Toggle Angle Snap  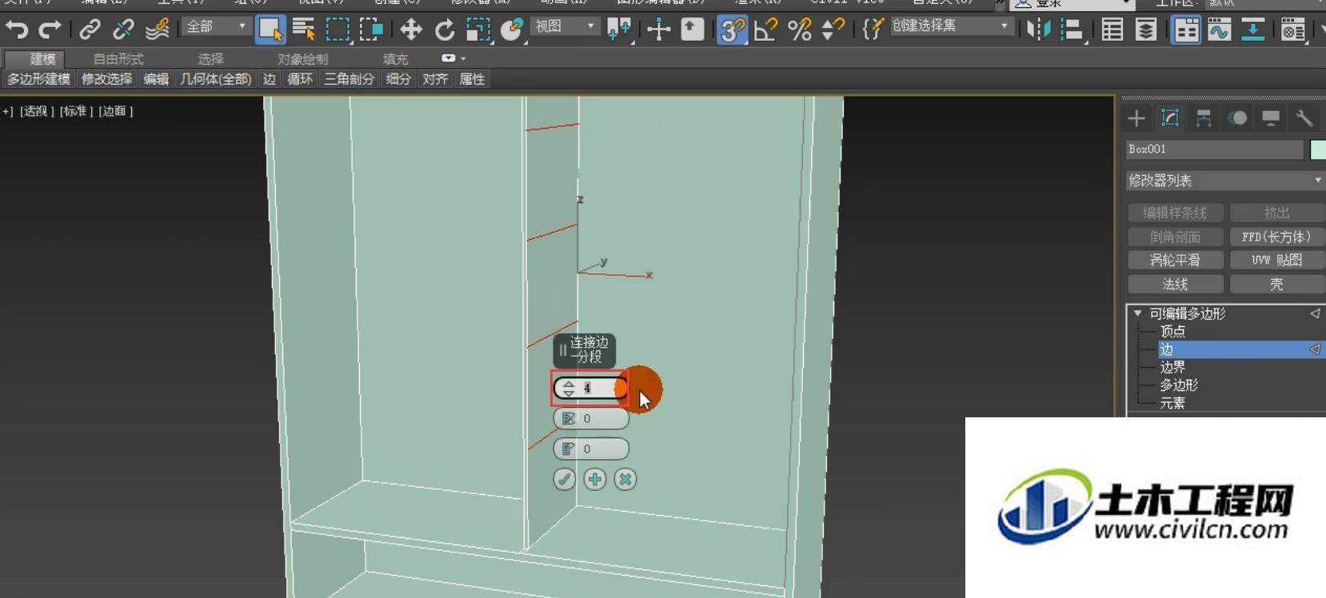(766, 30)
